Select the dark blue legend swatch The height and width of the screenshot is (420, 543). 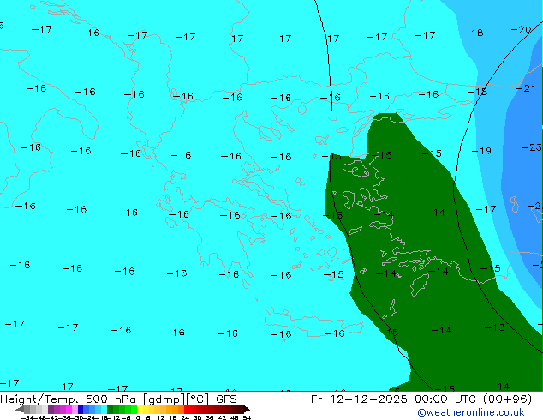tap(81, 409)
